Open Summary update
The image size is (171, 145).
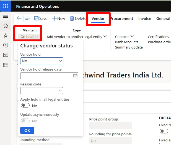point(129,47)
